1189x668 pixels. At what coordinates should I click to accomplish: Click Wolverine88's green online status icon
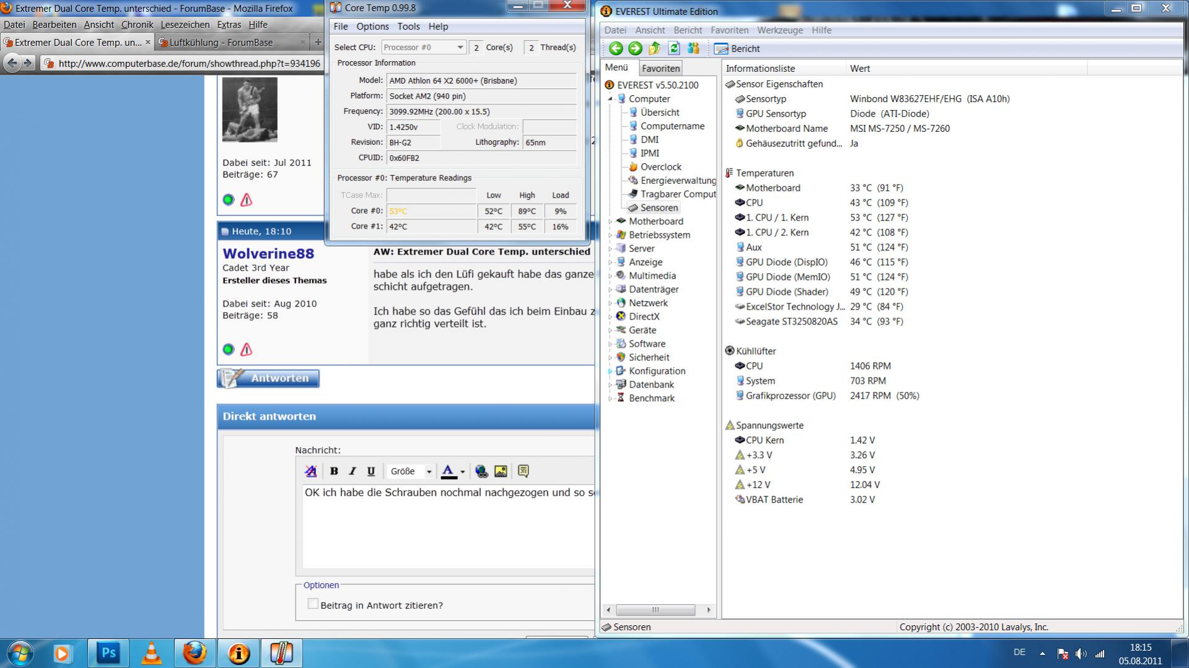[x=229, y=349]
